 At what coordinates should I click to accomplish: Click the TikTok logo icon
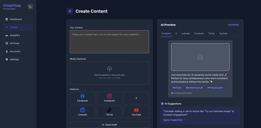[109, 110]
